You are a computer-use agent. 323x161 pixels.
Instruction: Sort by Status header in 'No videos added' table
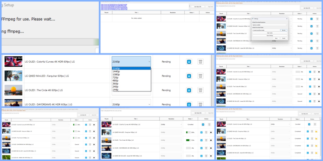[x=192, y=12]
